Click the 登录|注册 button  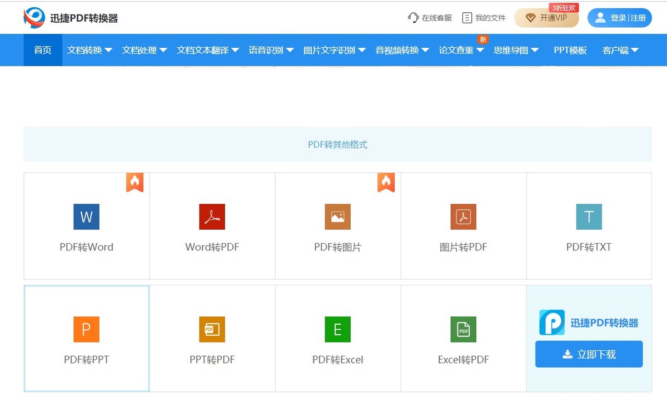(x=624, y=17)
